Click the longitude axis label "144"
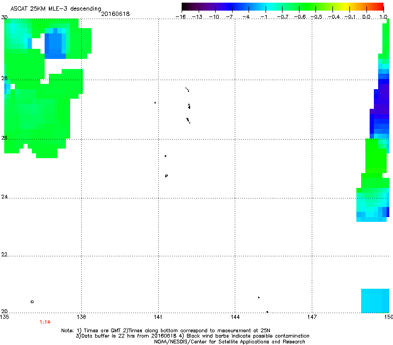 click(235, 317)
